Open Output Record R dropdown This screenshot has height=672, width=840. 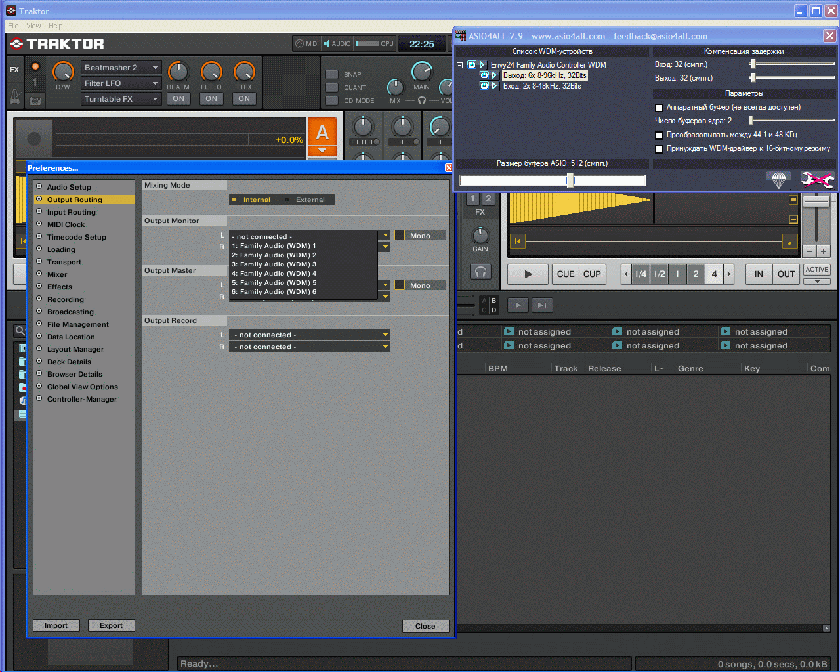[x=310, y=346]
